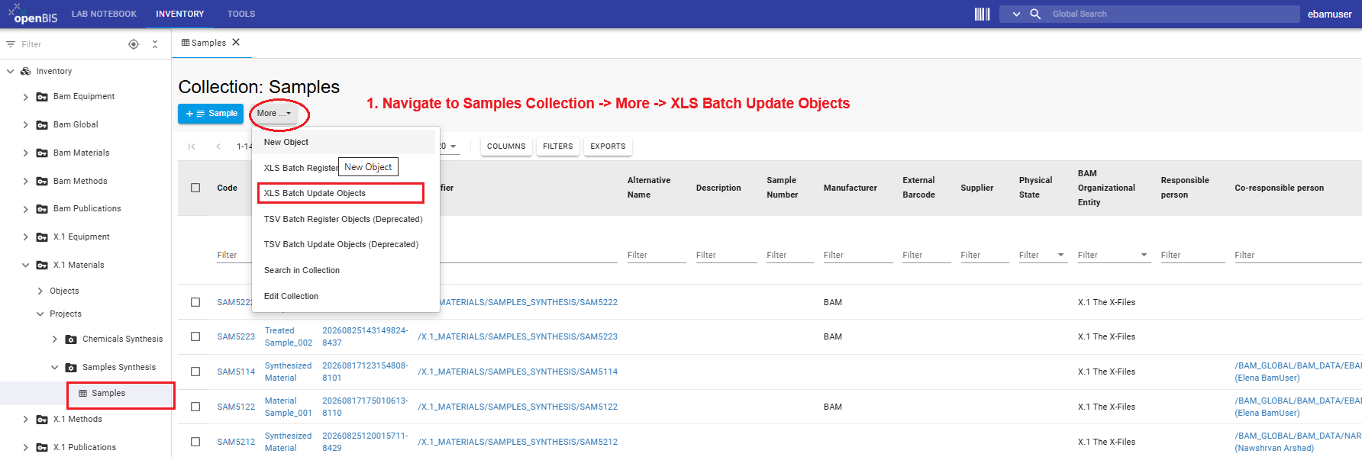Click the EXPORTS button
Image resolution: width=1362 pixels, height=457 pixels.
click(608, 146)
